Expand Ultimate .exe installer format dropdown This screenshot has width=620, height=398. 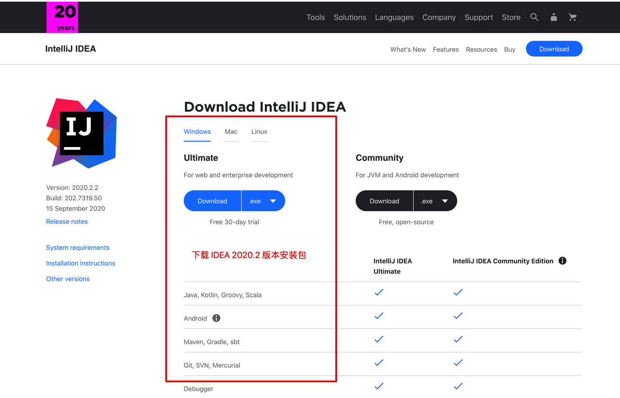click(263, 201)
